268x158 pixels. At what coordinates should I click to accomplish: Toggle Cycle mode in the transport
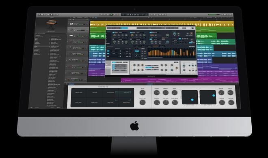(x=118, y=15)
